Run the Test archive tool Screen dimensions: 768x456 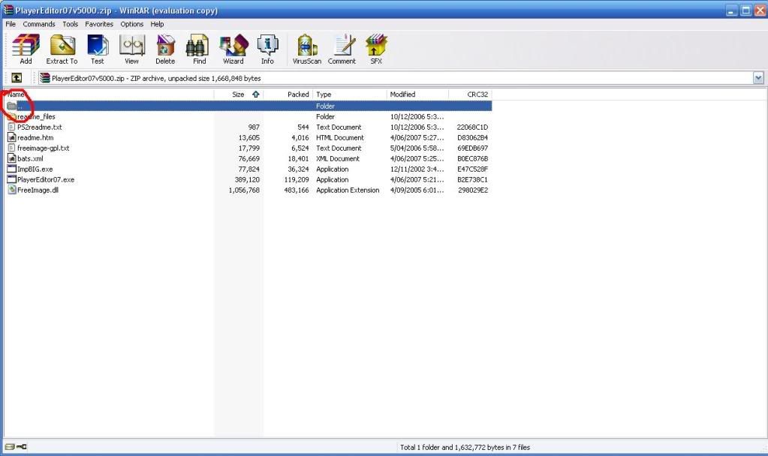(x=97, y=49)
